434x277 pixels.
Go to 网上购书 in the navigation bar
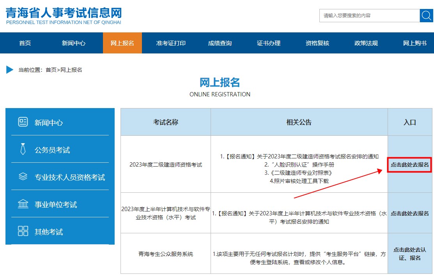(415, 43)
